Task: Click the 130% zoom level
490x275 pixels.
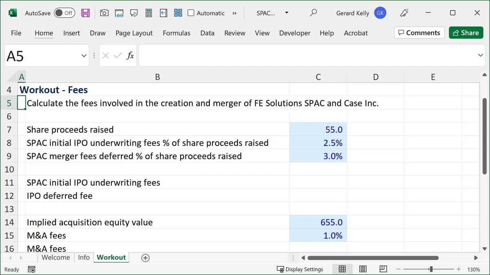Action: (473, 269)
